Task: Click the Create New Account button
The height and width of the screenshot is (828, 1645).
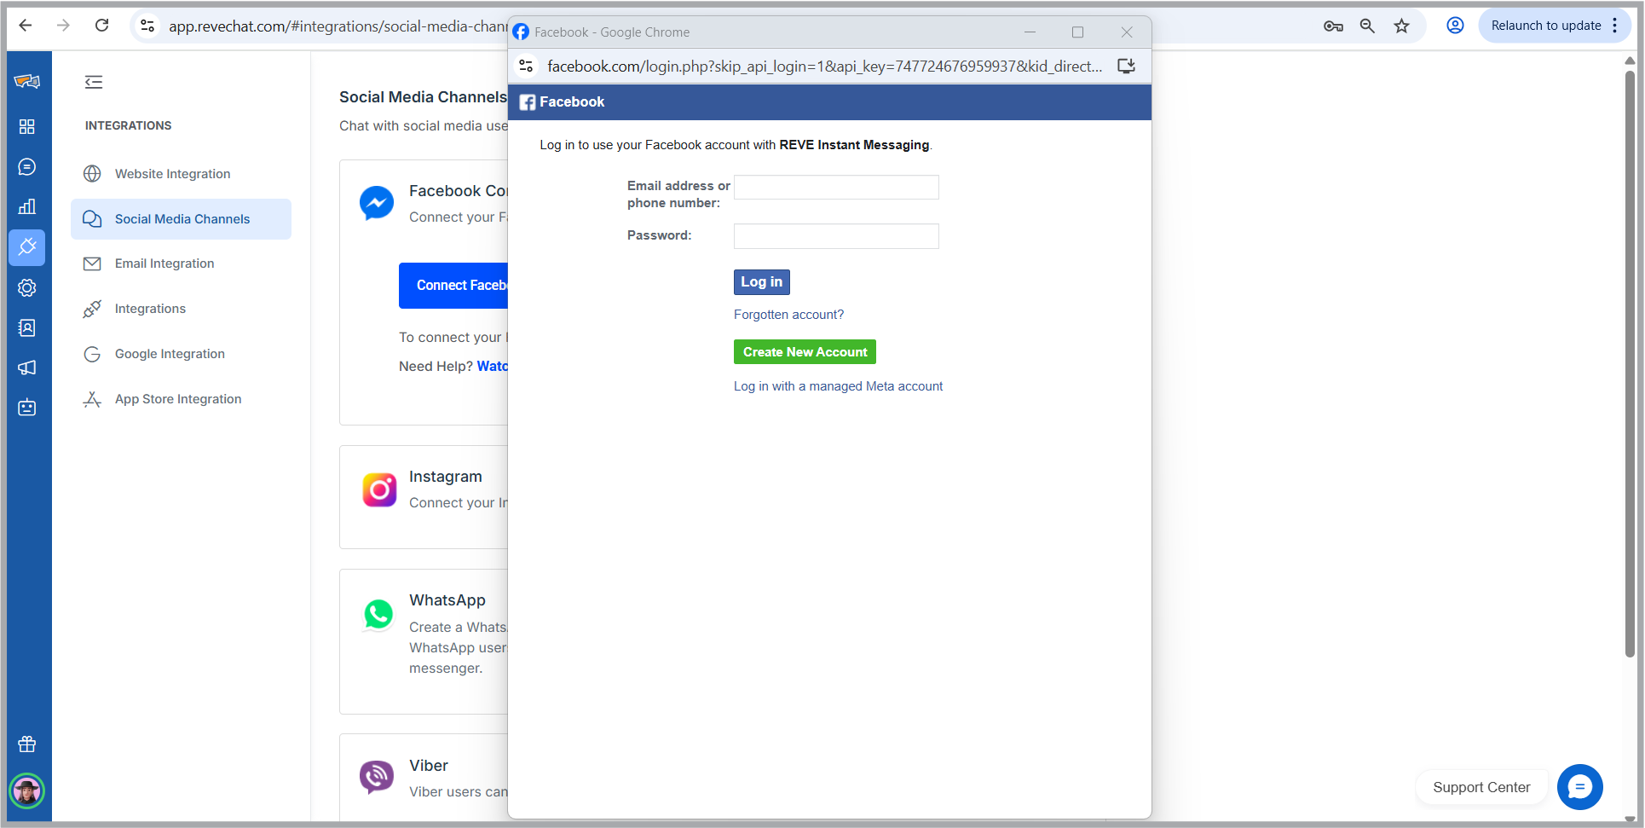Action: tap(805, 352)
